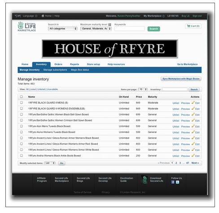Click pencil icon for Greco-Roman Womens Armor Red

(193, 144)
